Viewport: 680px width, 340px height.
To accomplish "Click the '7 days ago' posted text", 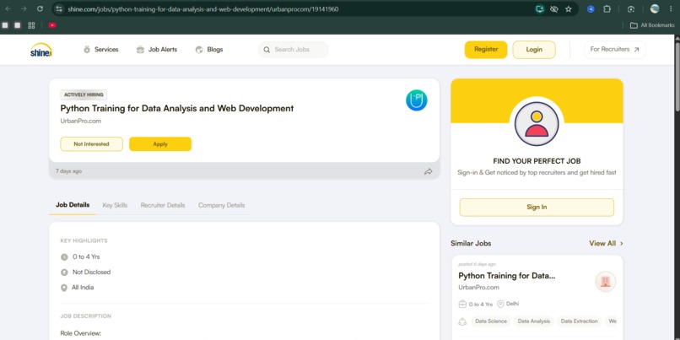I will point(68,171).
